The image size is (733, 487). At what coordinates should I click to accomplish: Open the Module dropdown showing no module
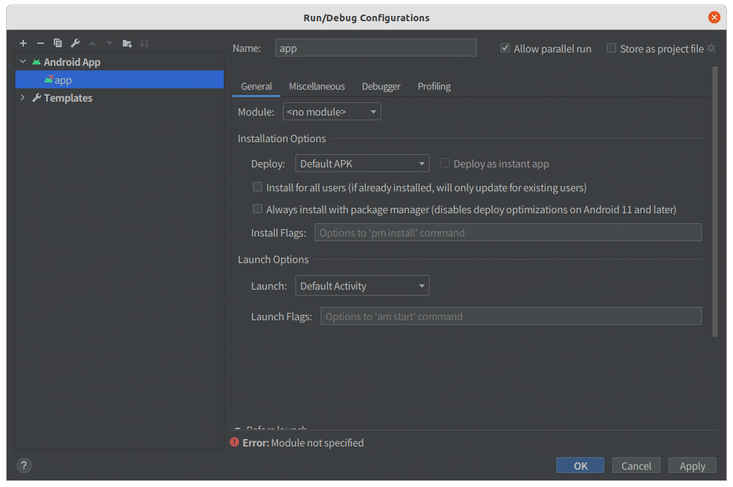(331, 112)
